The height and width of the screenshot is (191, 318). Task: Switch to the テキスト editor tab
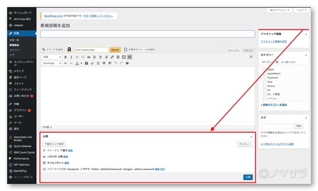tap(248, 51)
